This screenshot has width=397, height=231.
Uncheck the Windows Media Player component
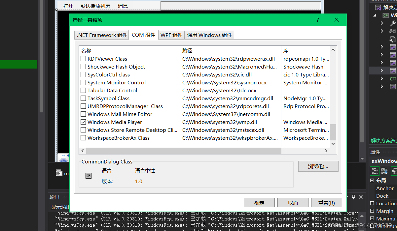[x=83, y=122]
